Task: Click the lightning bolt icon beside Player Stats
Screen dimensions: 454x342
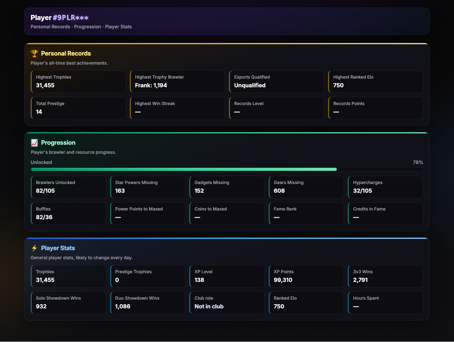Action: coord(34,248)
